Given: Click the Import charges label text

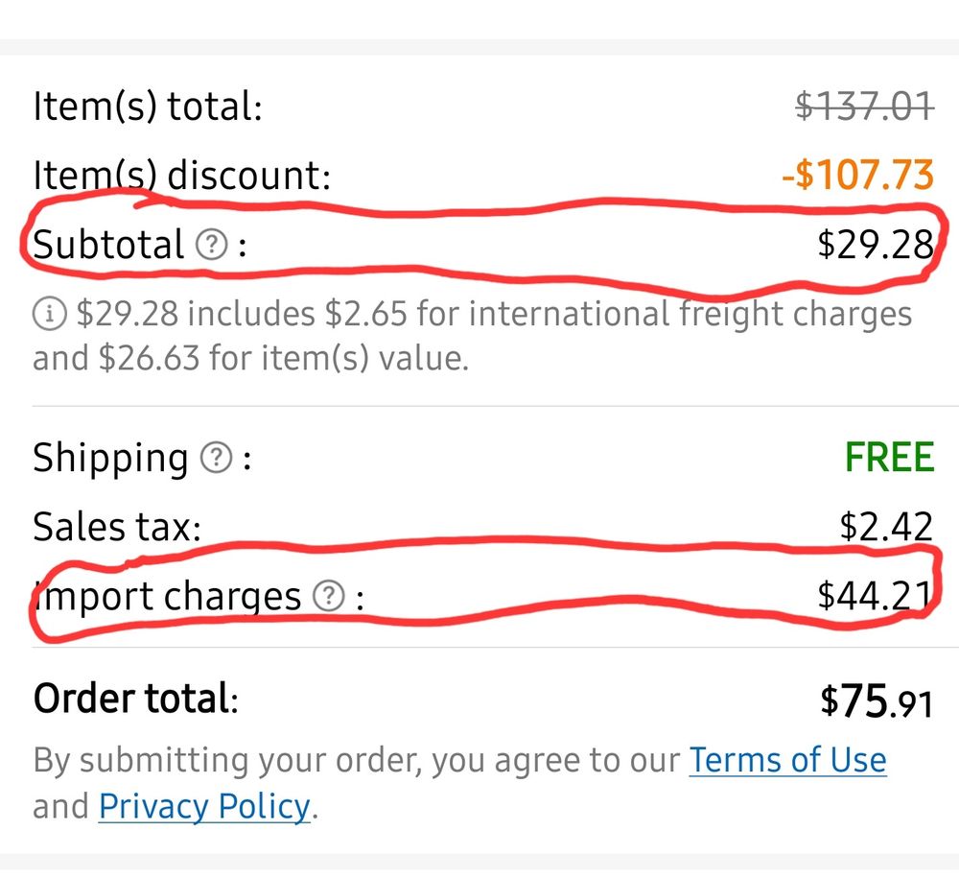Looking at the screenshot, I should point(169,597).
